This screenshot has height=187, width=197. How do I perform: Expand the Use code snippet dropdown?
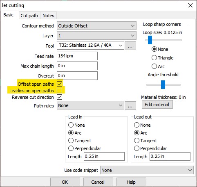147,170
